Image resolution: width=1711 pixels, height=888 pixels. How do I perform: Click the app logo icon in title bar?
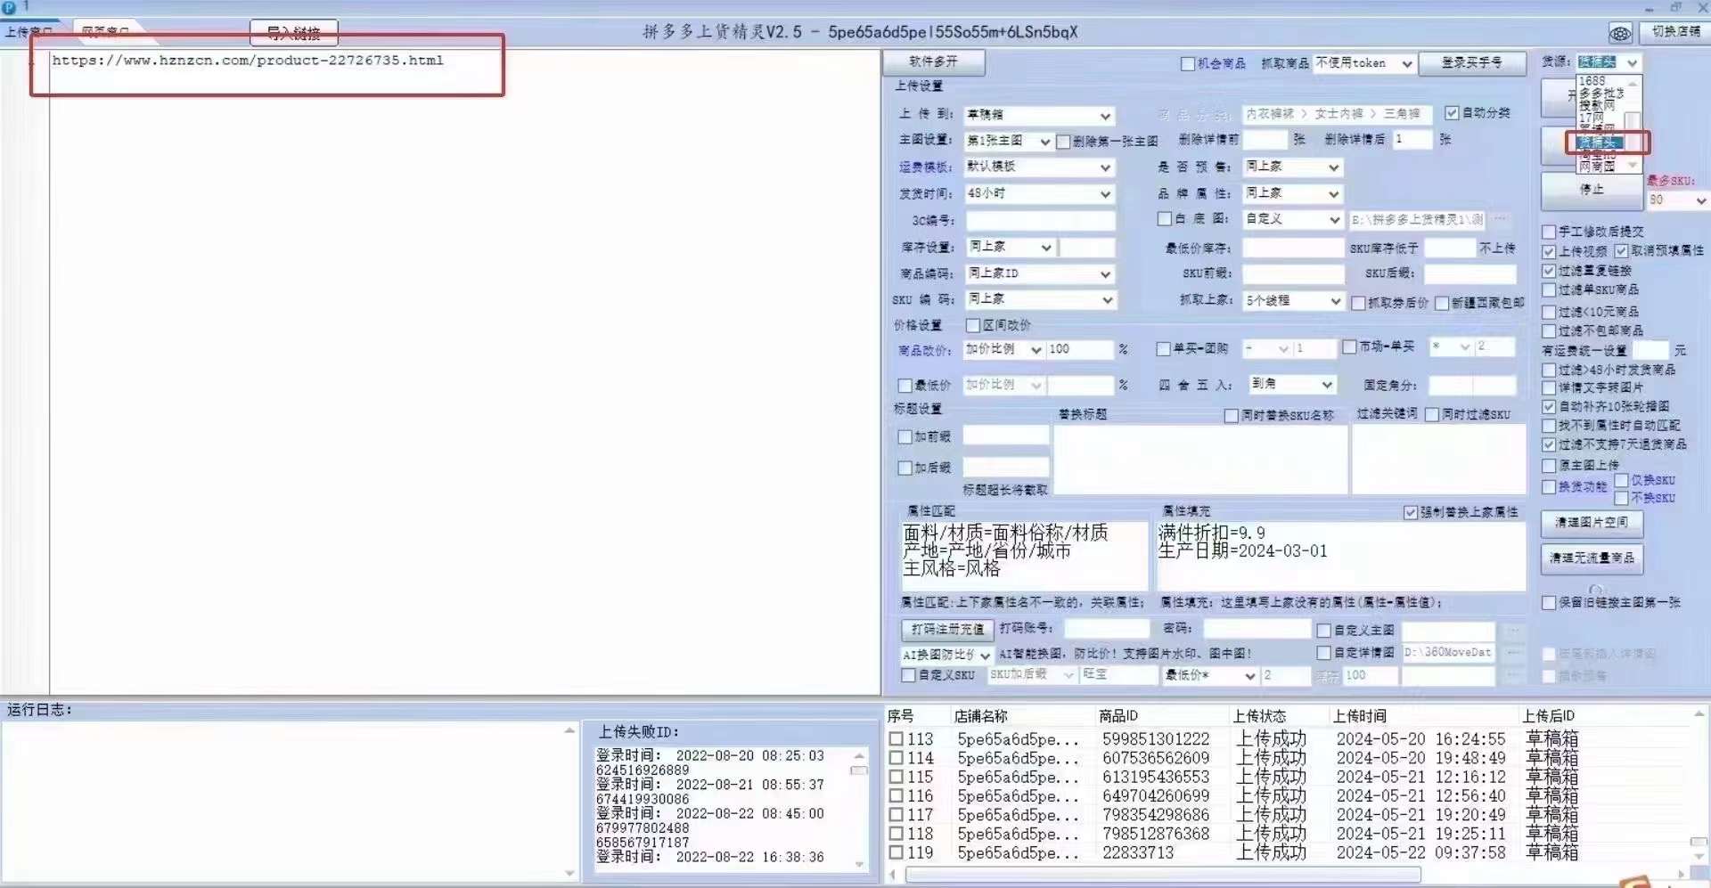(x=10, y=7)
